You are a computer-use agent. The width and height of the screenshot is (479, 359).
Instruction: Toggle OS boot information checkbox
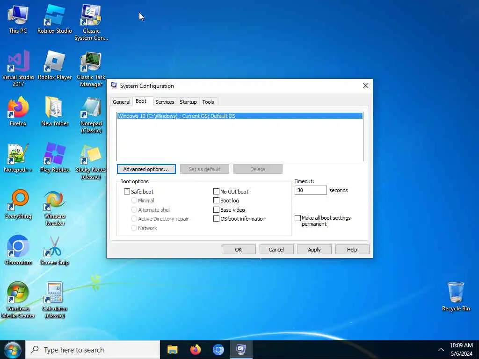click(216, 219)
